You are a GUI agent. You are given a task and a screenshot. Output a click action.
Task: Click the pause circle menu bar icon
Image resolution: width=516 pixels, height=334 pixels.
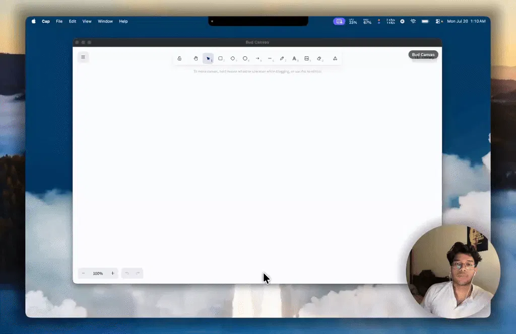402,21
